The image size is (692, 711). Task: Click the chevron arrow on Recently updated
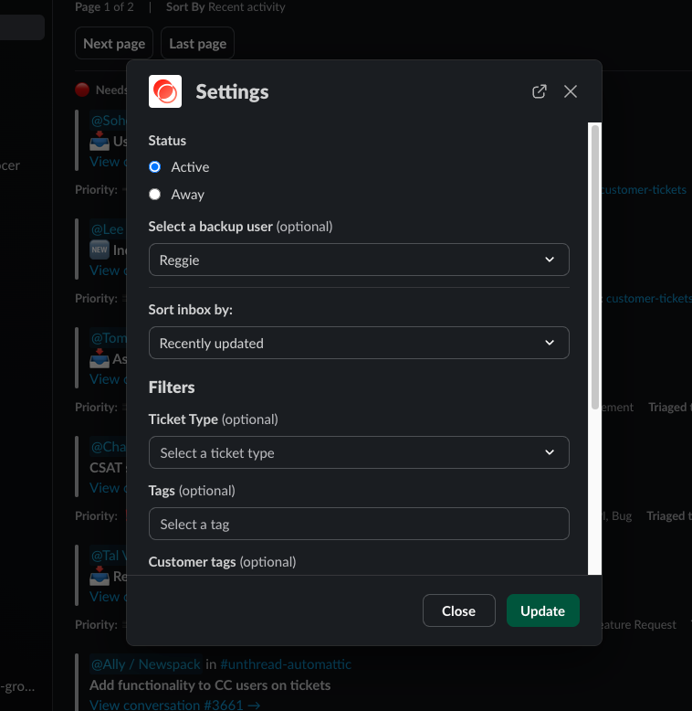click(x=550, y=343)
